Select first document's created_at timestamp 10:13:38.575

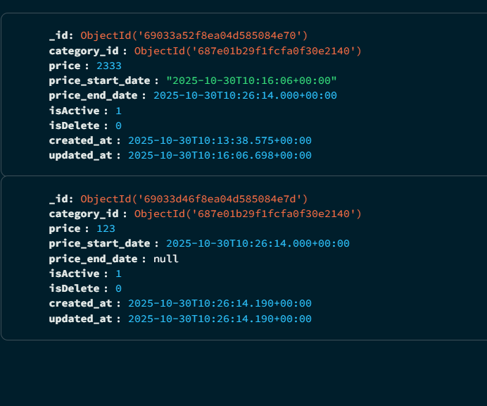click(220, 140)
